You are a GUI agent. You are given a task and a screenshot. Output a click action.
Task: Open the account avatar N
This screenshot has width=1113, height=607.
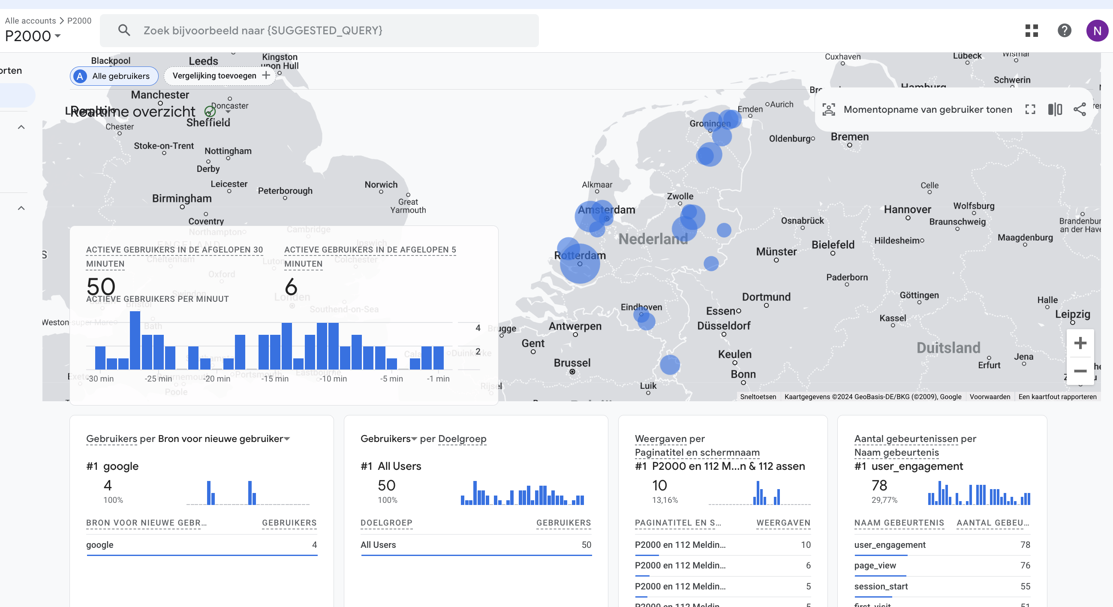point(1097,31)
